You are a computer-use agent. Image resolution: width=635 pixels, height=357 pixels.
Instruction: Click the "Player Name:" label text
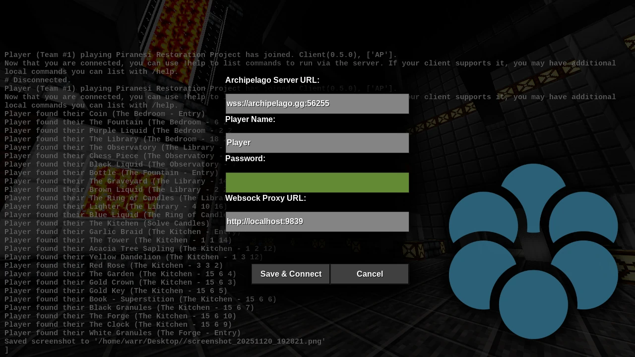coord(250,119)
